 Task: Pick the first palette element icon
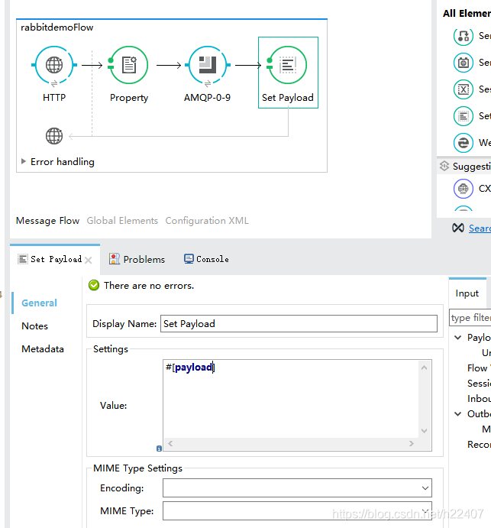click(464, 36)
